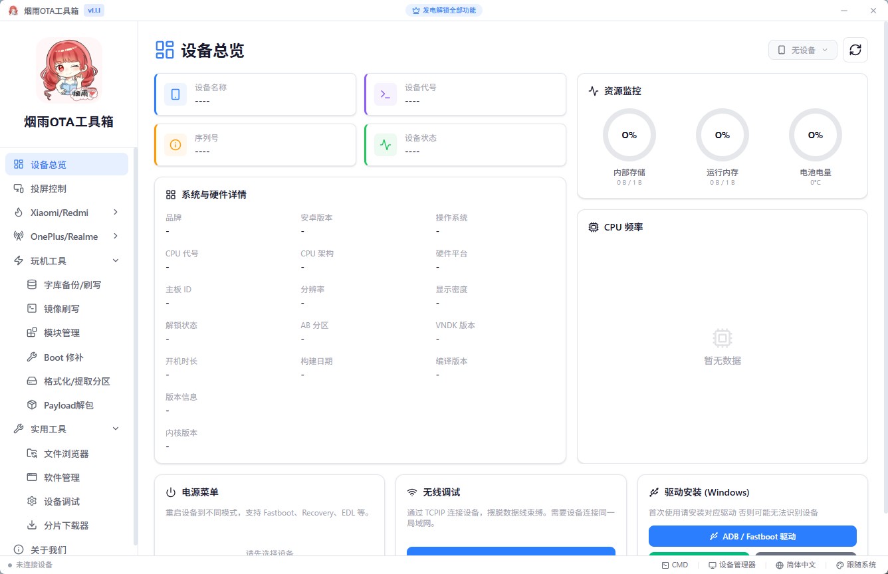The height and width of the screenshot is (574, 888).
Task: Click the 电源菜单 power icon
Action: click(171, 492)
